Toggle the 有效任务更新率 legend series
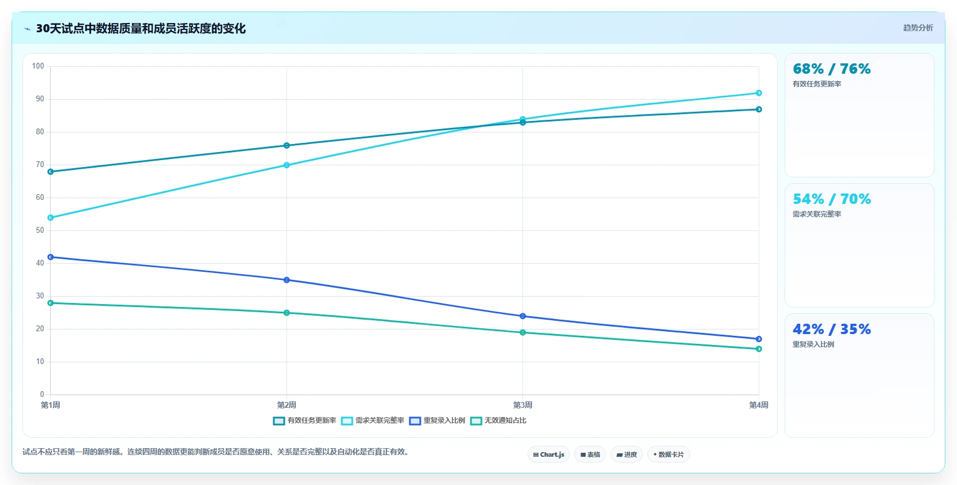Screen dimensions: 957x485 (x=304, y=420)
